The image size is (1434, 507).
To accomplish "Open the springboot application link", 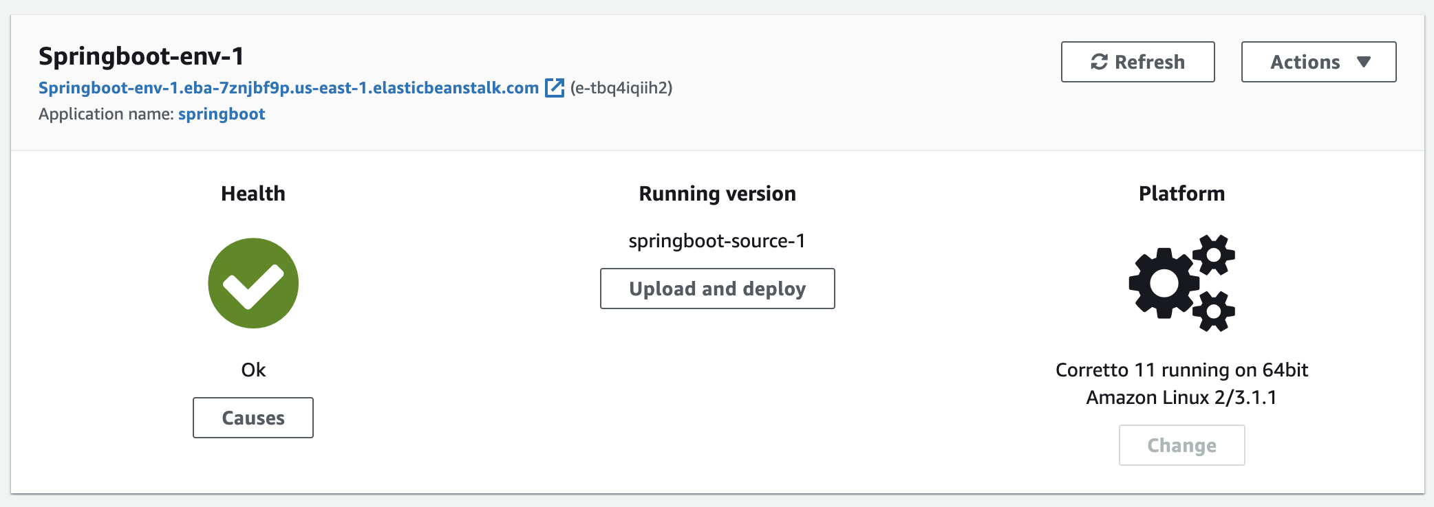I will tap(222, 114).
